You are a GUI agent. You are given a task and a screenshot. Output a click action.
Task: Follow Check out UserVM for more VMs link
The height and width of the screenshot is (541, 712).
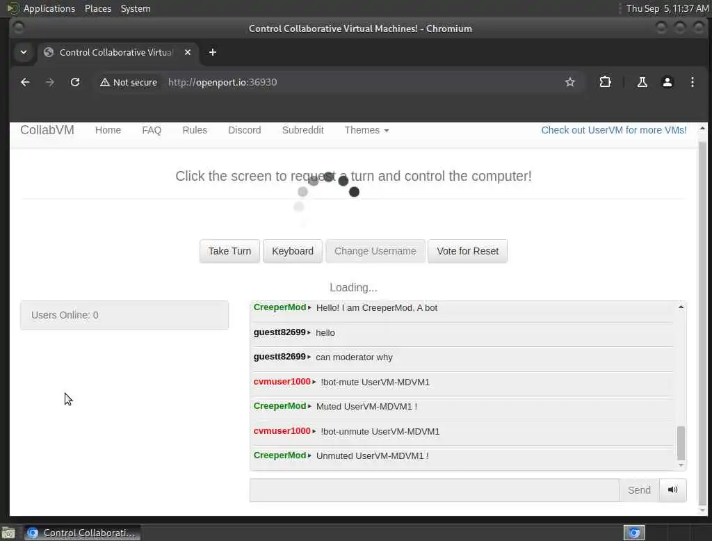[x=614, y=130]
